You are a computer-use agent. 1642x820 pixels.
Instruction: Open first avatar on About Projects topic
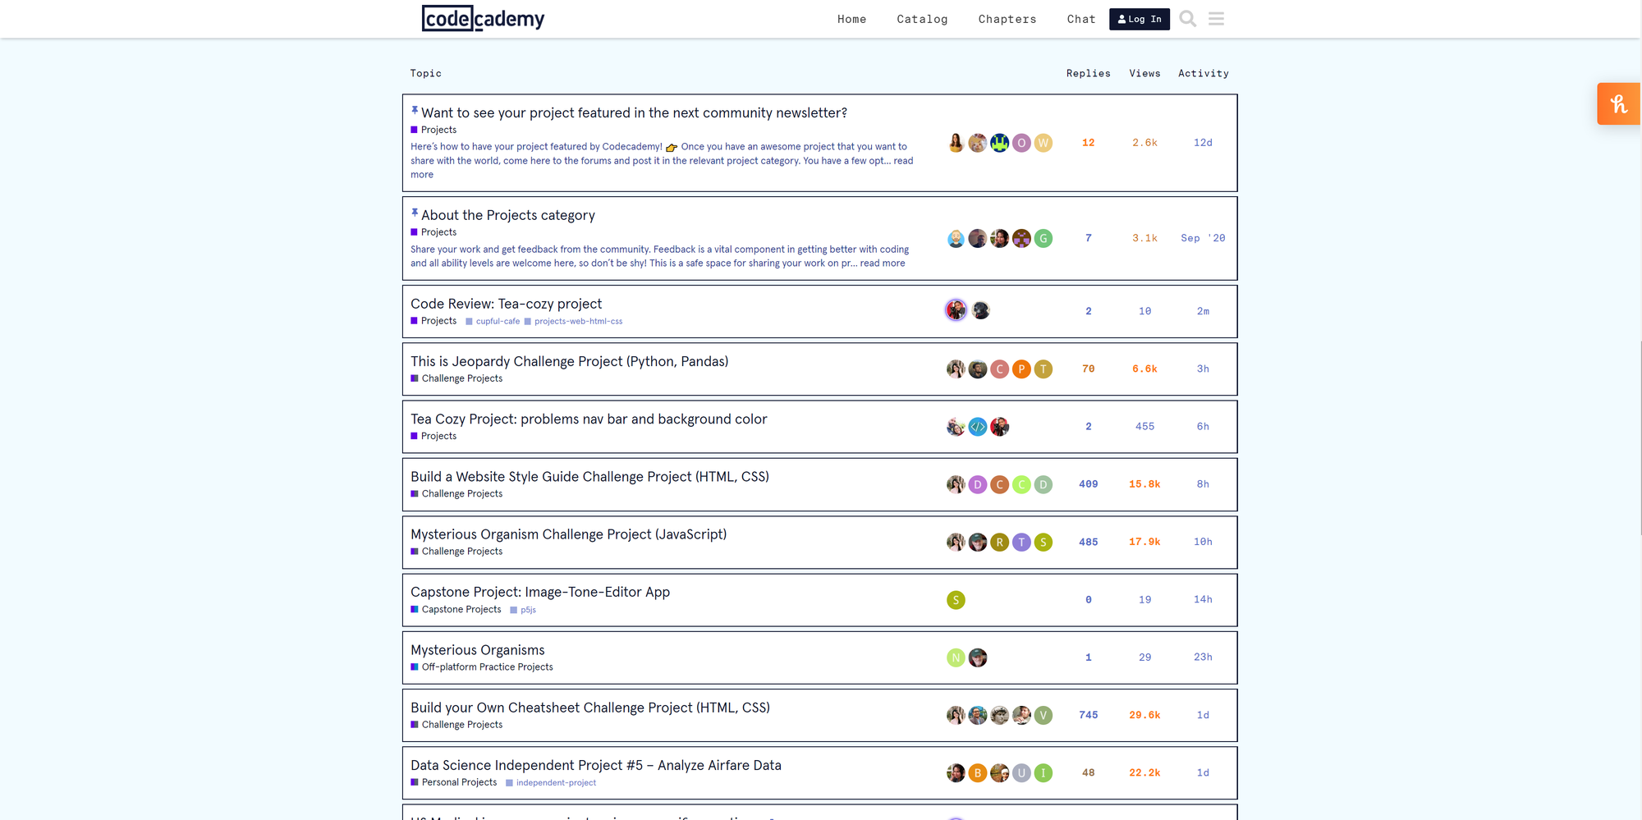pos(956,239)
